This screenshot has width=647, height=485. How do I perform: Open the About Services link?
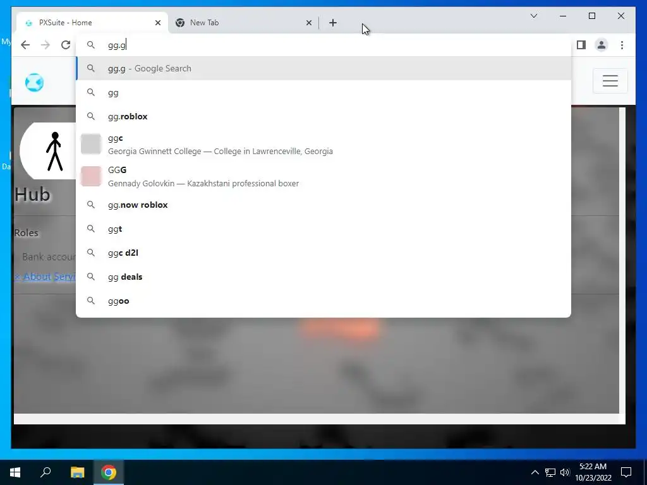pyautogui.click(x=45, y=277)
